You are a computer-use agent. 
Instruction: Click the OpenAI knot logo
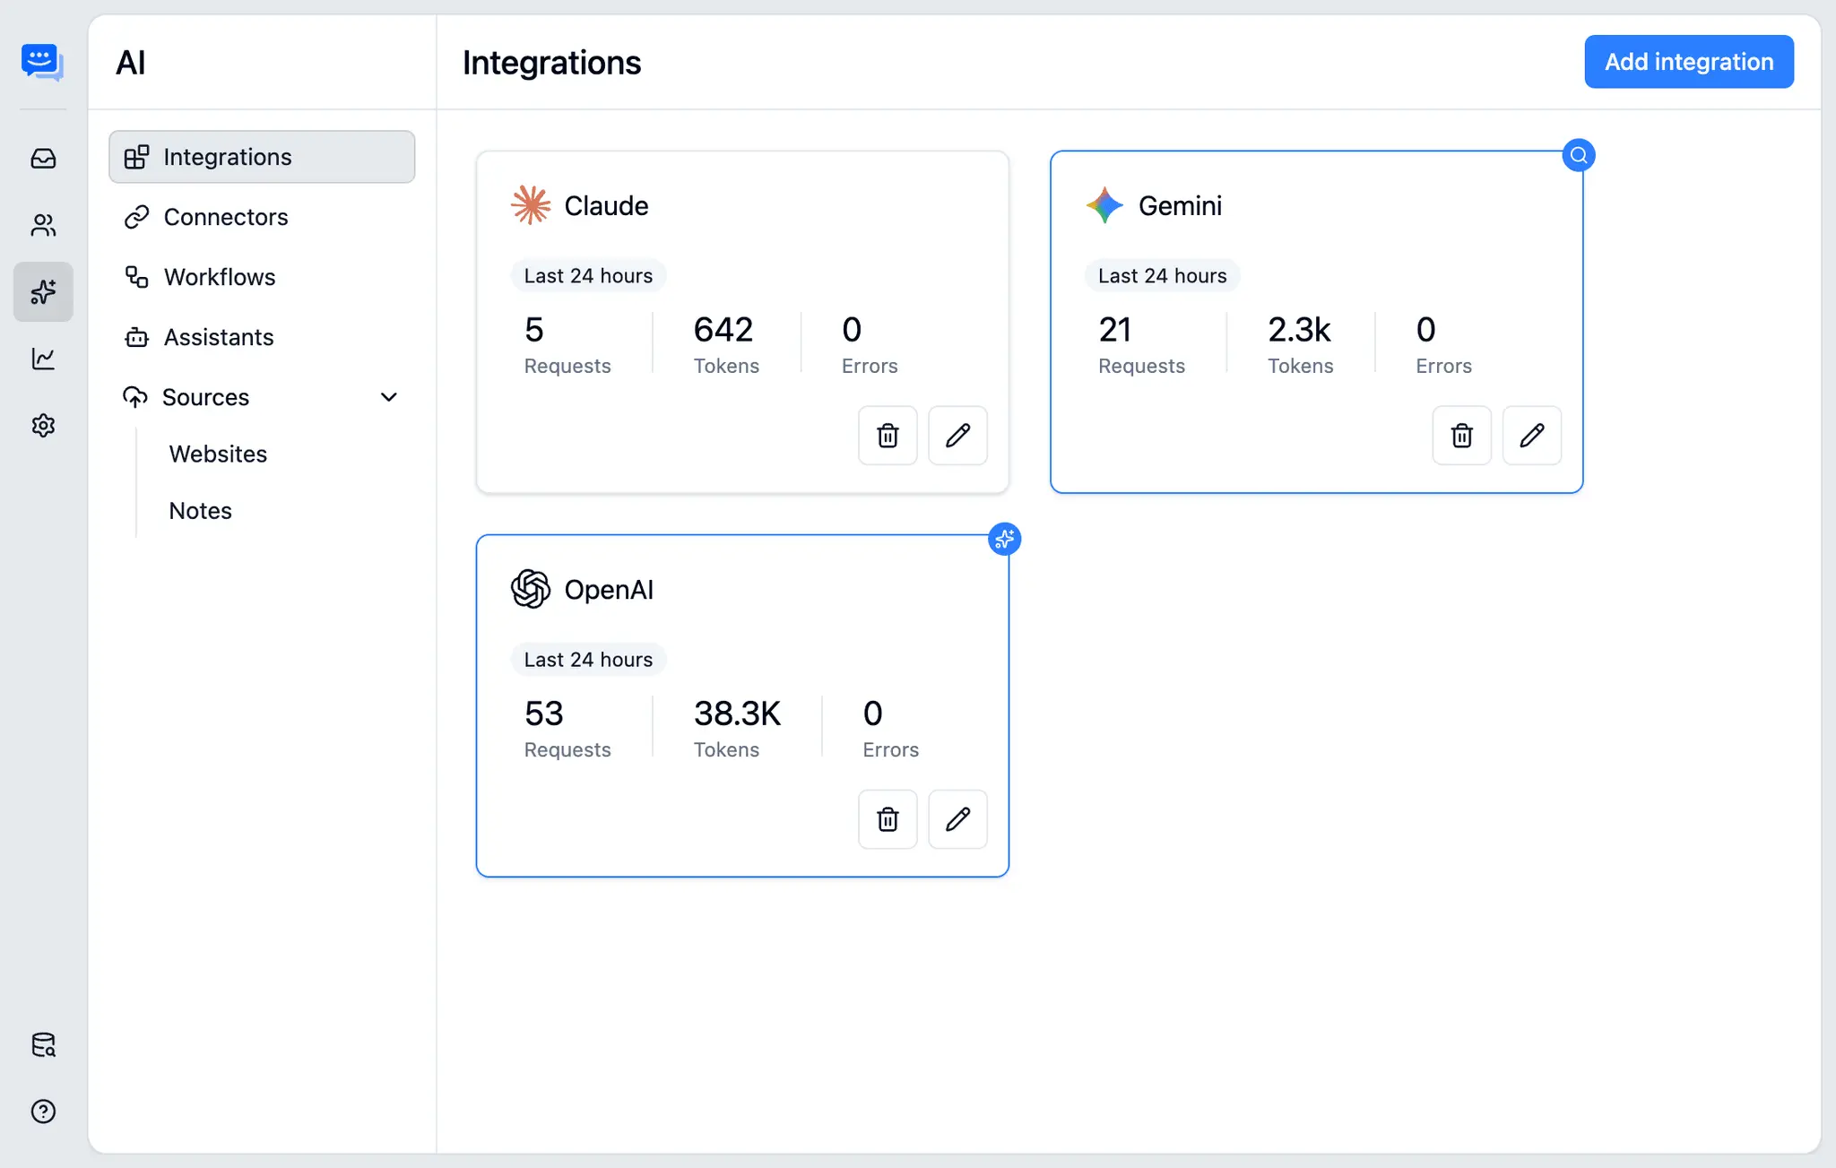[x=531, y=589]
